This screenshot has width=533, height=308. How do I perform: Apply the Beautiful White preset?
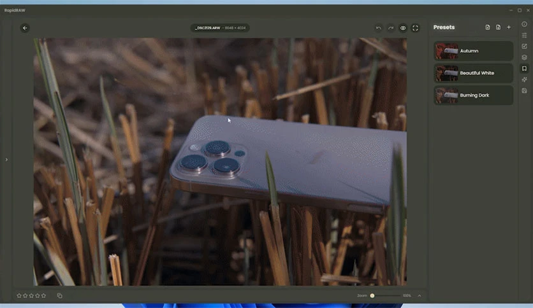(473, 73)
